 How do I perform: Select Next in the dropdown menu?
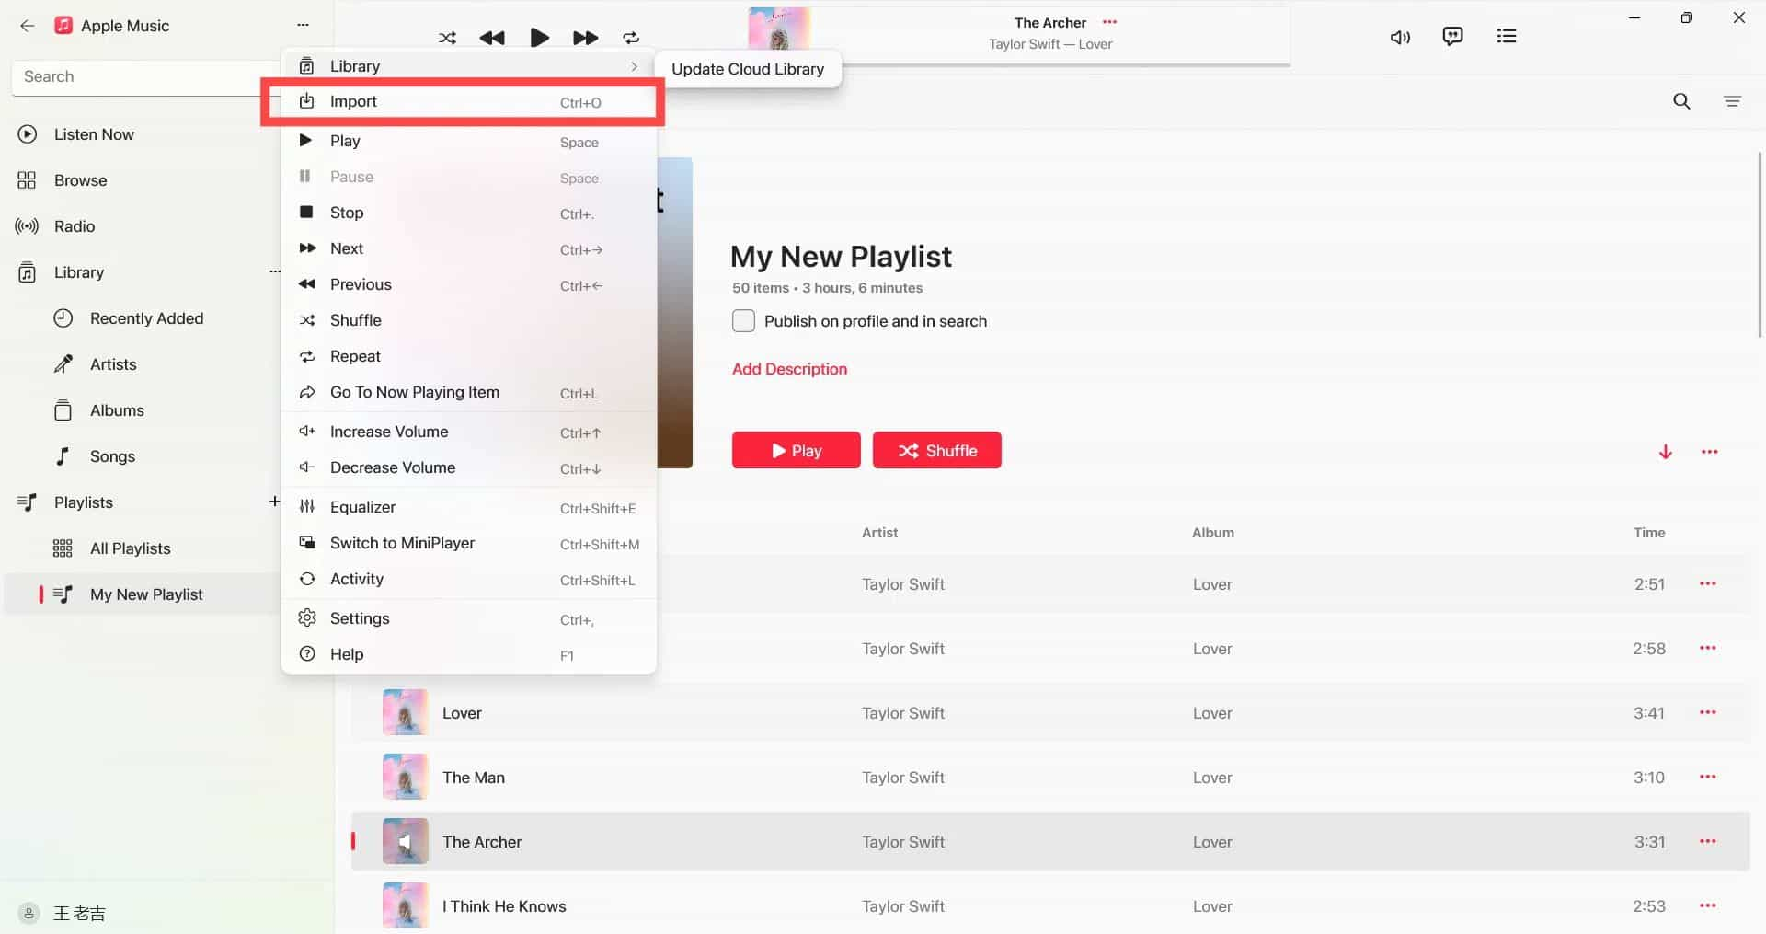coord(469,248)
